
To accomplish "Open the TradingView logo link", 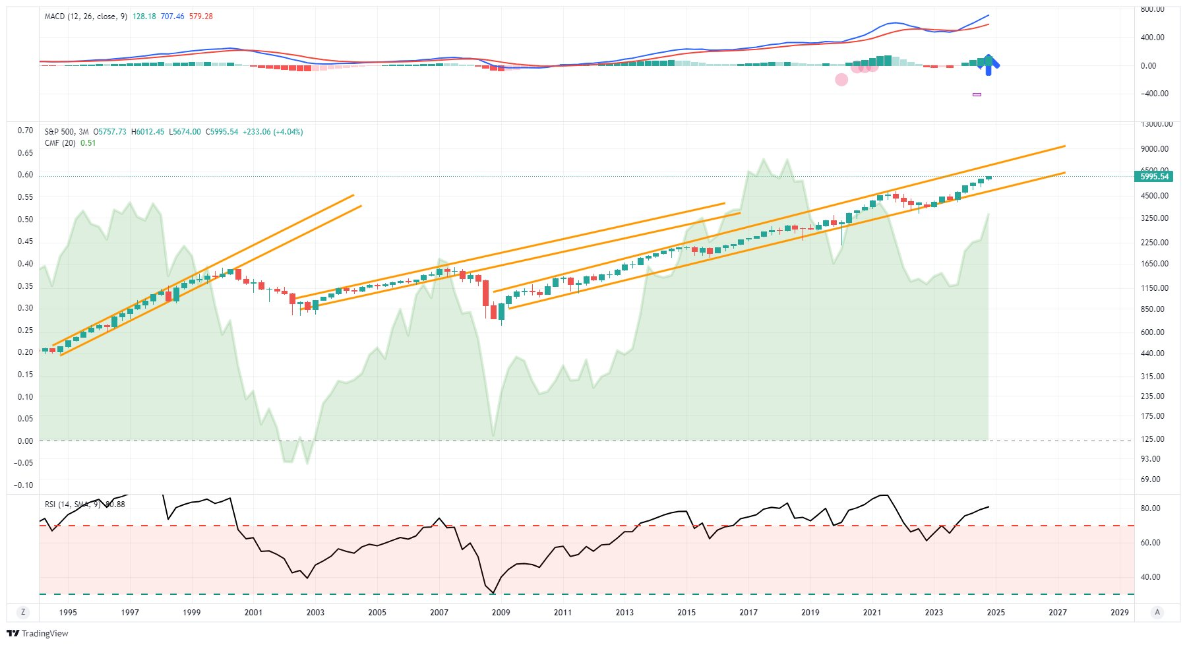I will (38, 633).
